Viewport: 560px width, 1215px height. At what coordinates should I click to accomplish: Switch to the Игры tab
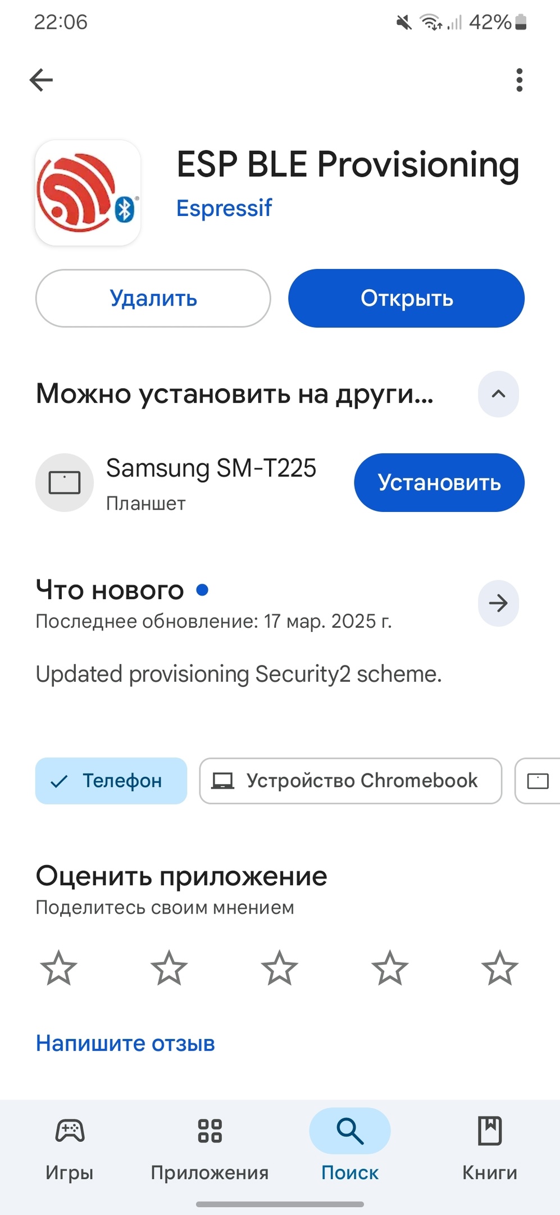(x=70, y=1147)
